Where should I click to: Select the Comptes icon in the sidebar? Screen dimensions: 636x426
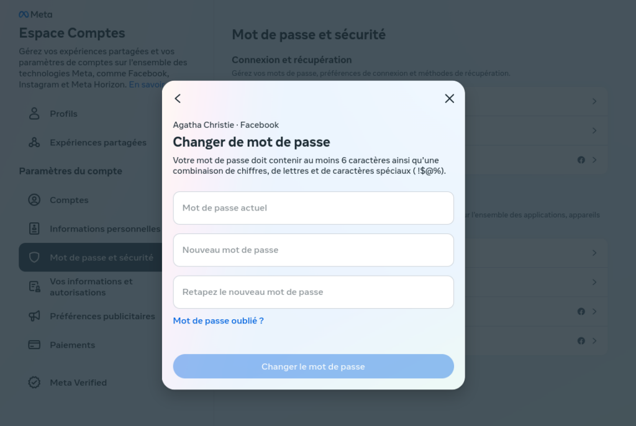35,200
